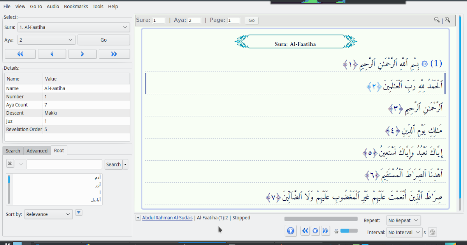Click the Sura number input field
This screenshot has height=245, width=467.
pos(159,20)
